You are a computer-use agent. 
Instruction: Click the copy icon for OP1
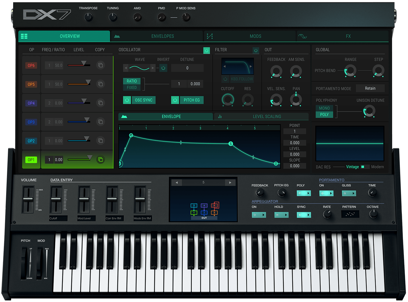tap(101, 160)
